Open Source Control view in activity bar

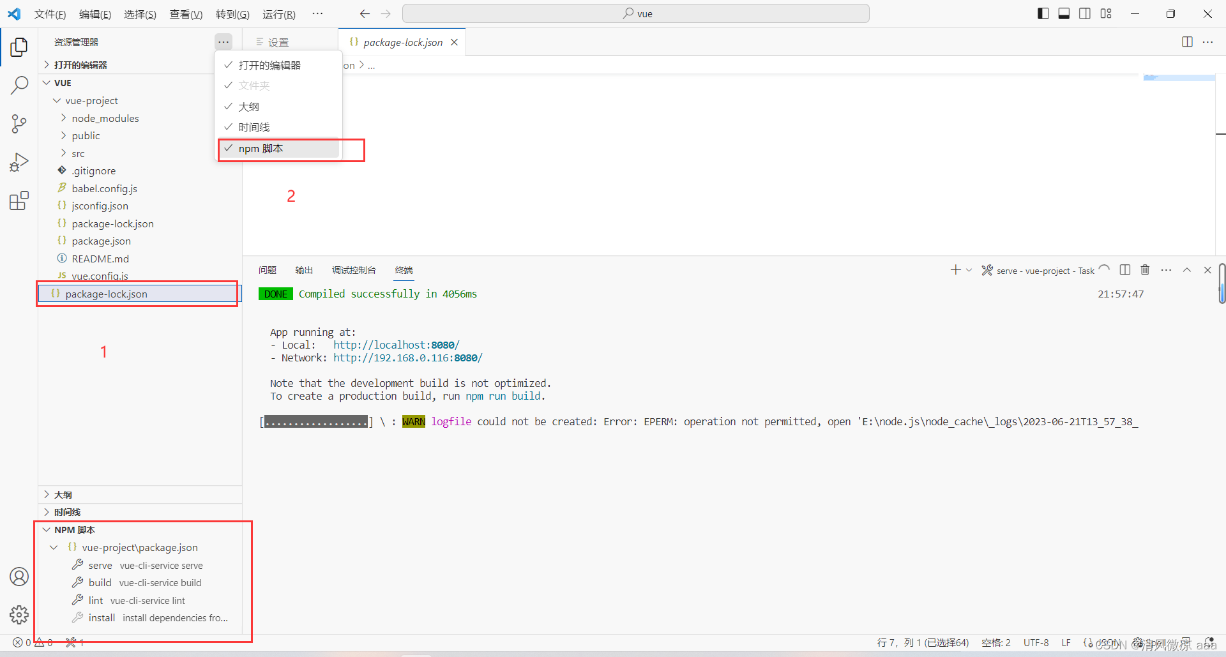pos(19,124)
